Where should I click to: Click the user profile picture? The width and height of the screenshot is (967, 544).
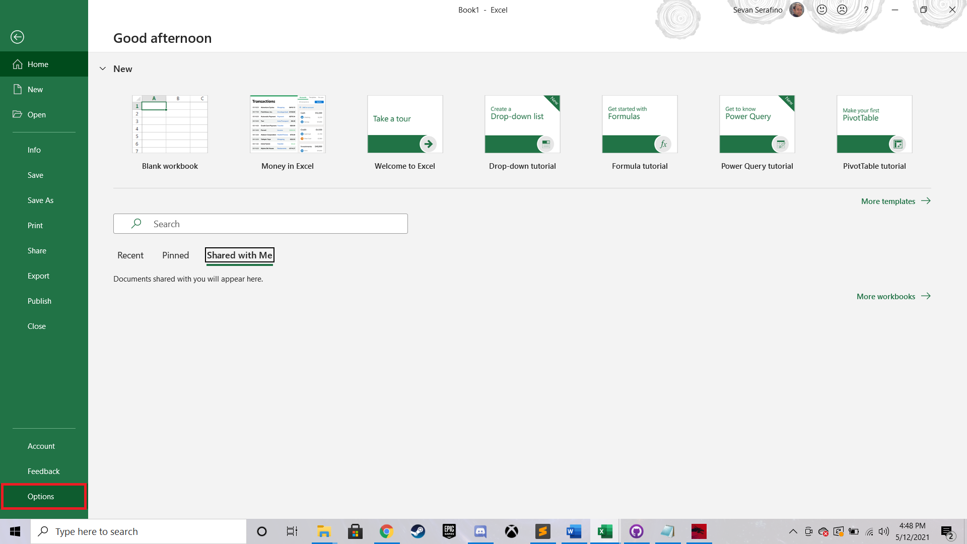796,10
